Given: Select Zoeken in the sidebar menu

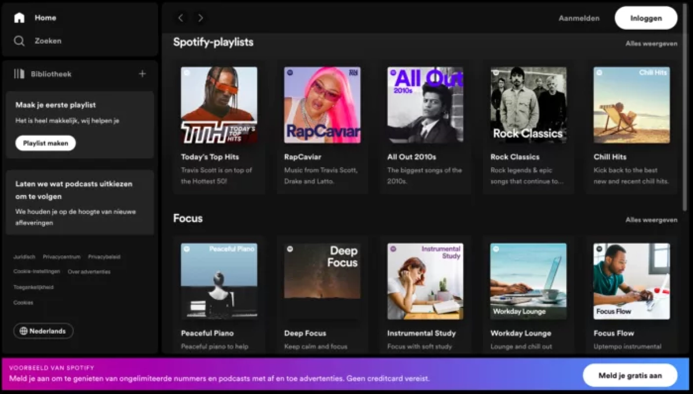Looking at the screenshot, I should [48, 41].
